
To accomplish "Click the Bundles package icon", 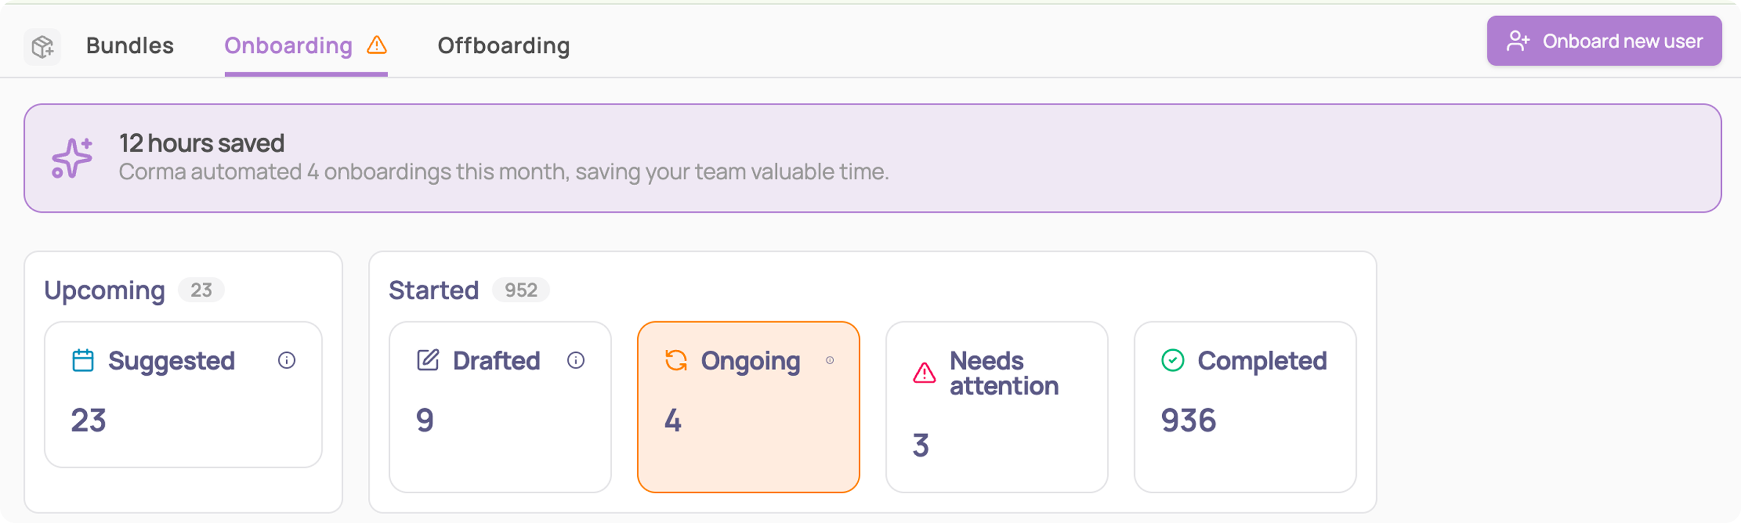I will [x=43, y=46].
